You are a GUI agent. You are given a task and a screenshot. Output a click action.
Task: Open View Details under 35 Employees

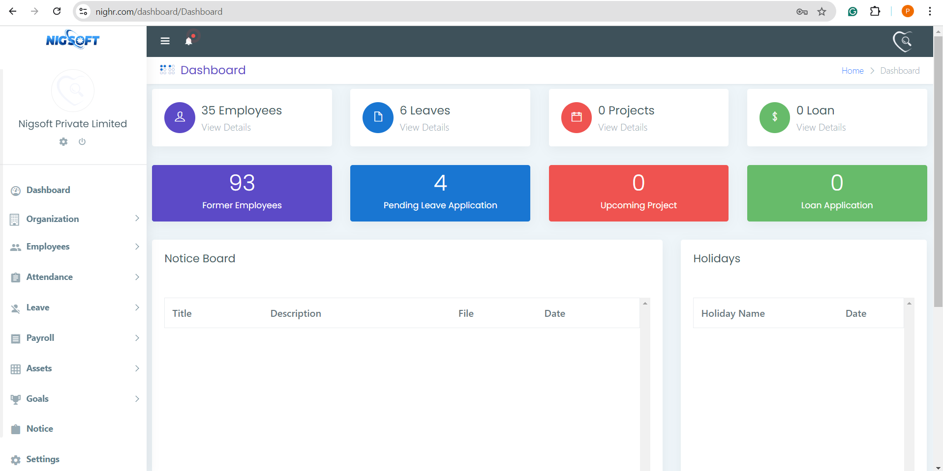(226, 127)
